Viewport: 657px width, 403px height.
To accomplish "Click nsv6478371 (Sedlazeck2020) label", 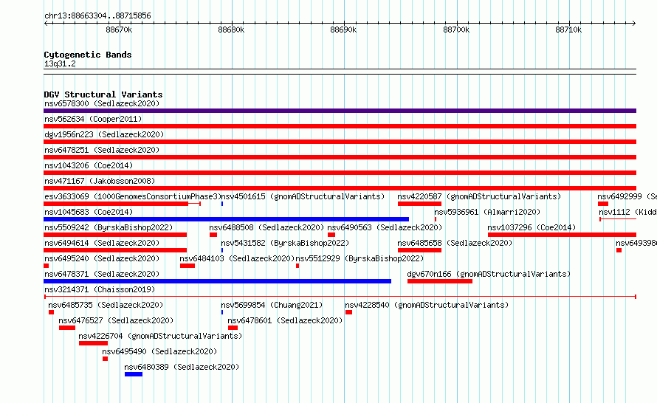I will pos(102,274).
